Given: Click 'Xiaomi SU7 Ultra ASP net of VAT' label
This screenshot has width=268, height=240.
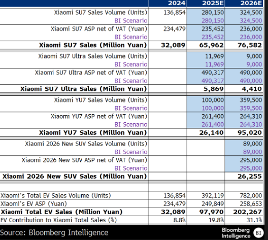Looking at the screenshot, I should pos(91,73).
